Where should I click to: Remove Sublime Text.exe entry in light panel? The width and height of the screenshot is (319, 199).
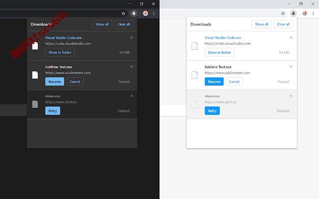click(291, 67)
